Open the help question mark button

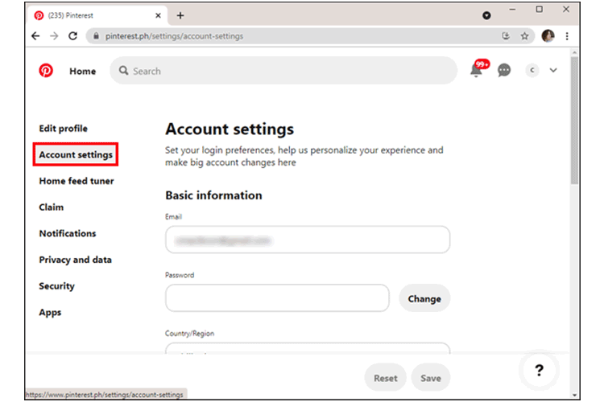(539, 371)
